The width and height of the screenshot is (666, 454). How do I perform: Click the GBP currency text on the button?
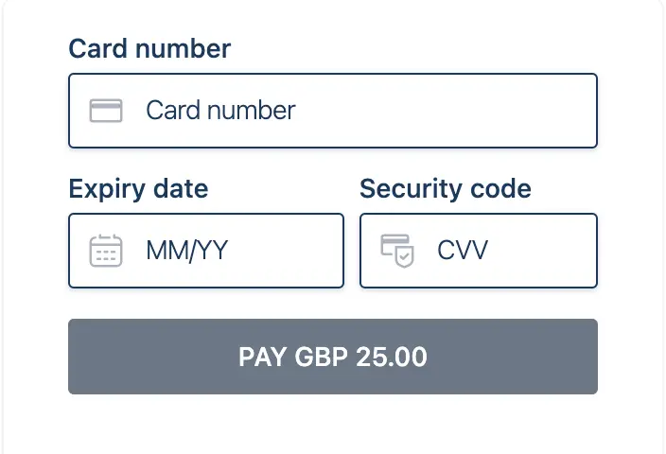tap(321, 357)
